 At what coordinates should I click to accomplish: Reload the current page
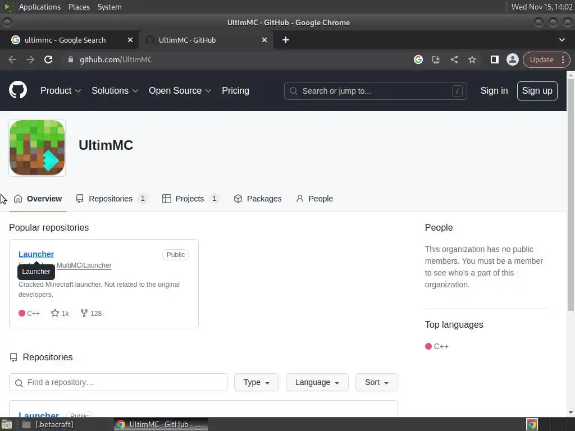tap(48, 59)
